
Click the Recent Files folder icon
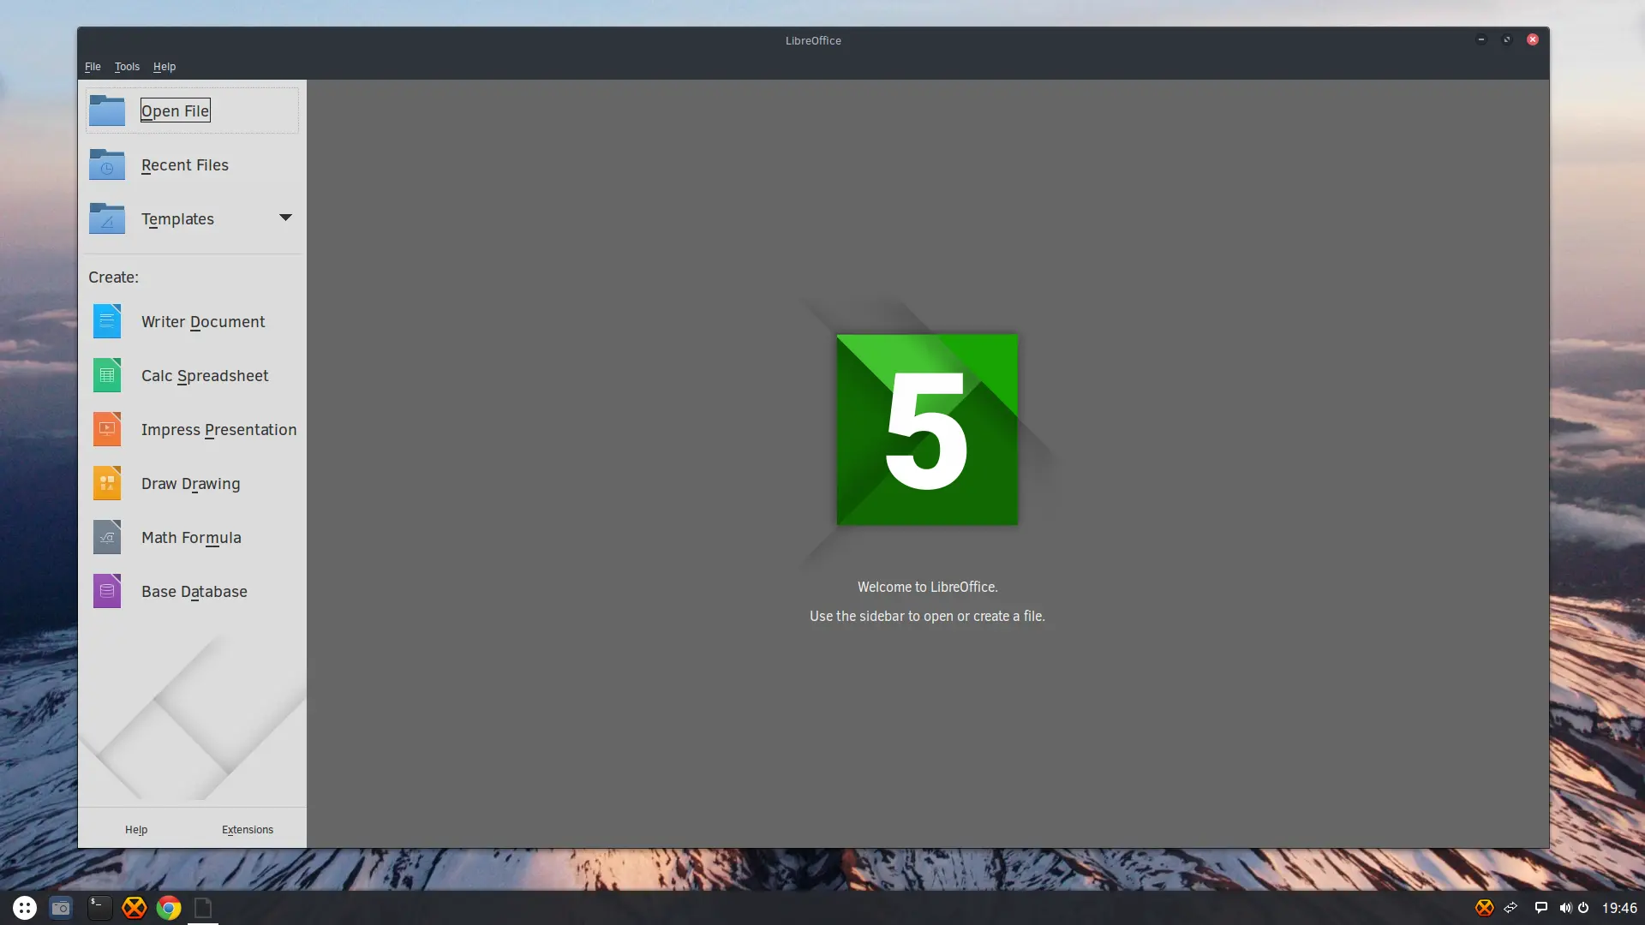(x=107, y=164)
